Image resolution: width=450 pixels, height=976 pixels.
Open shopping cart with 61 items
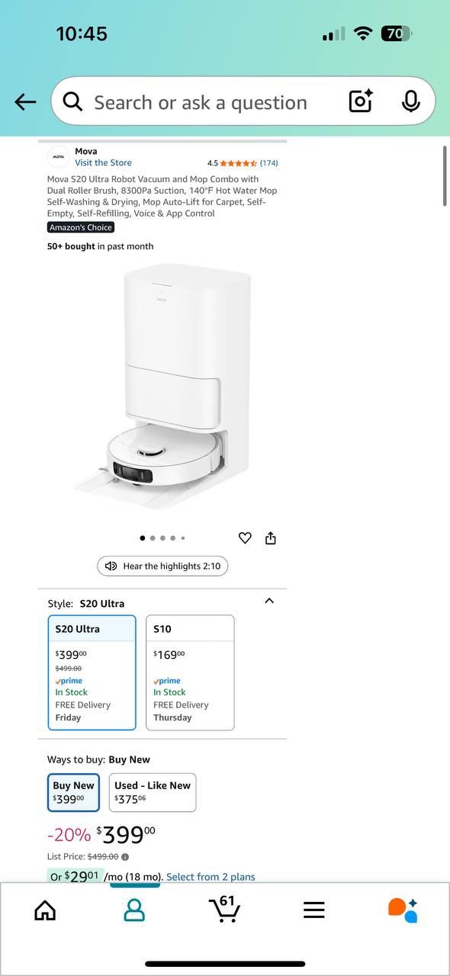point(224,908)
